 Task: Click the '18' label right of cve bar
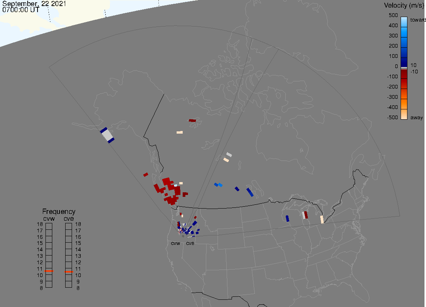(x=78, y=224)
